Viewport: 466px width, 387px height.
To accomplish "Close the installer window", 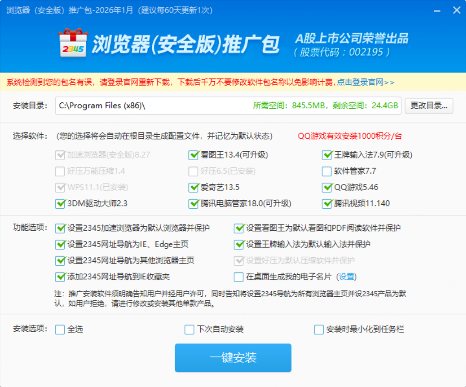I will click(457, 10).
